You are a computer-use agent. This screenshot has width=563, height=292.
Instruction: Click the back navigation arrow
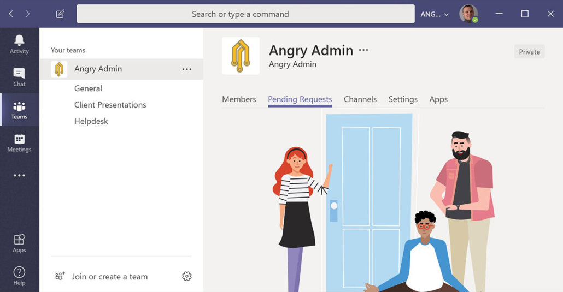[x=11, y=14]
